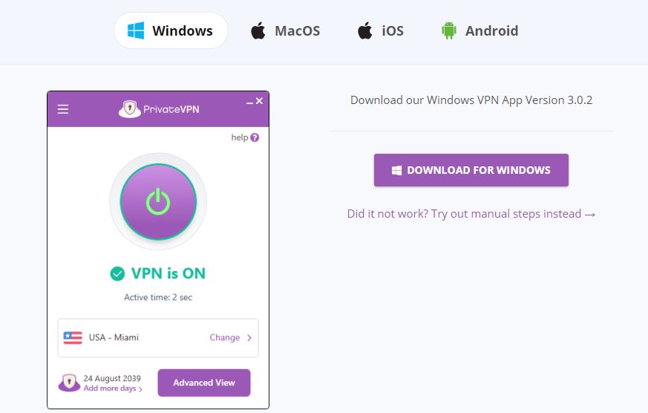
Task: Toggle the VPN power button
Action: (158, 202)
